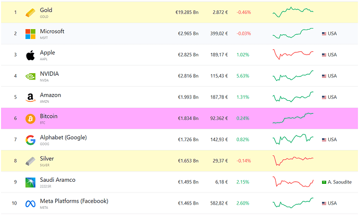Open the Bitcoin asset link
359x215 pixels.
[48, 116]
